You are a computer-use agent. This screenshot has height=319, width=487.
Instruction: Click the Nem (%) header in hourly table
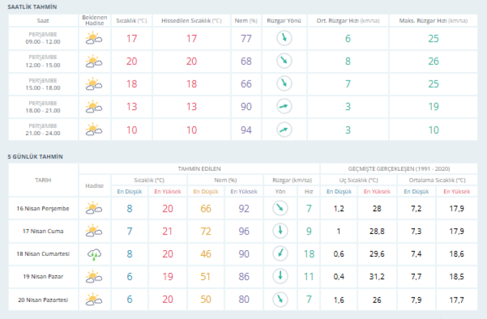246,21
